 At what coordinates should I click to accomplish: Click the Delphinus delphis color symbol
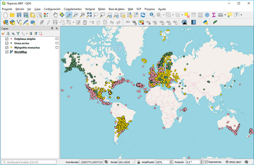coord(11,39)
